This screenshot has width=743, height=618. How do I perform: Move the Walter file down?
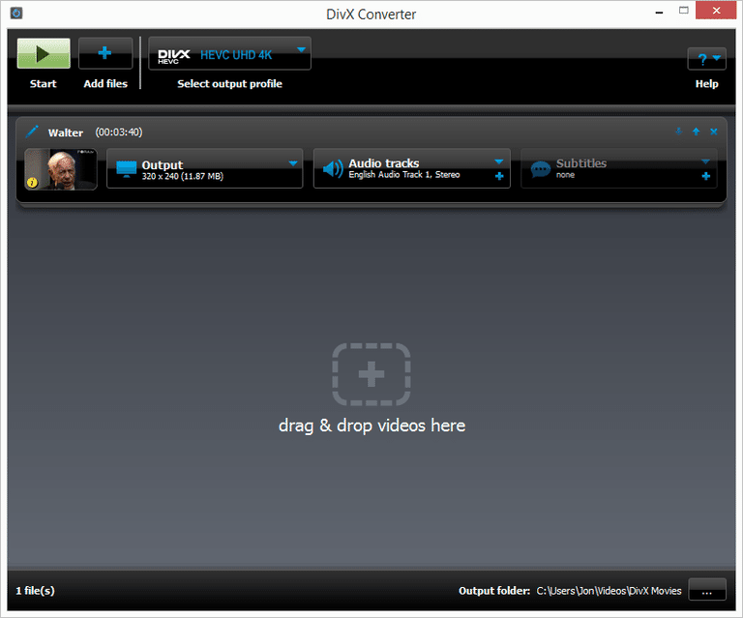tap(678, 132)
